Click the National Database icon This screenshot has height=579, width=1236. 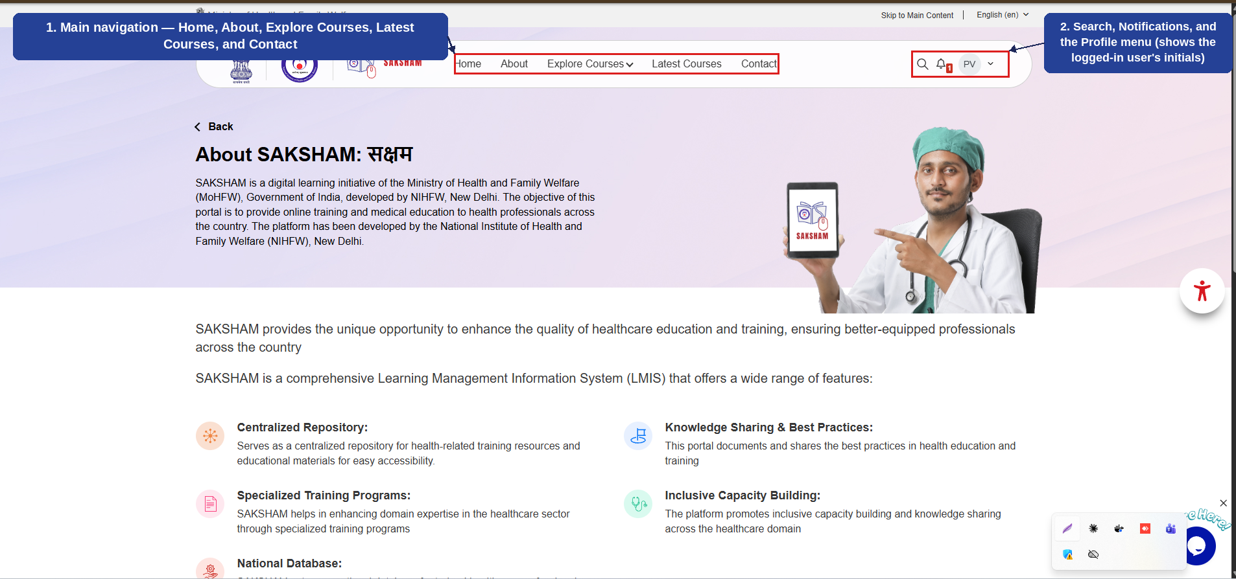[210, 569]
